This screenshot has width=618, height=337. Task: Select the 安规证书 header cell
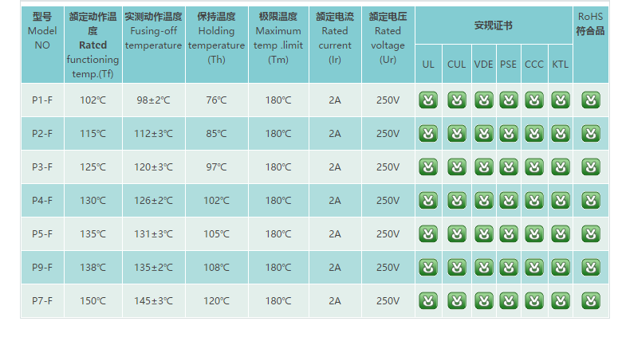[x=493, y=25]
